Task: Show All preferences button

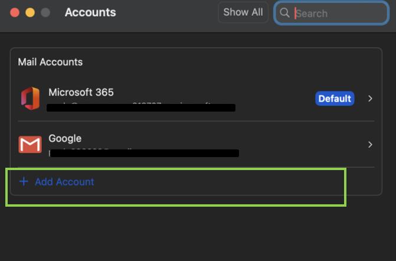Action: pyautogui.click(x=243, y=12)
